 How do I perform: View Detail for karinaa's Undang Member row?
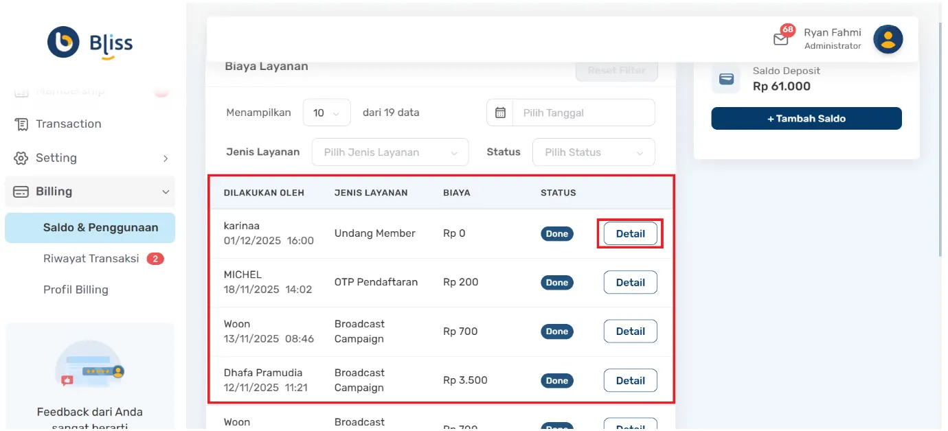(x=630, y=234)
